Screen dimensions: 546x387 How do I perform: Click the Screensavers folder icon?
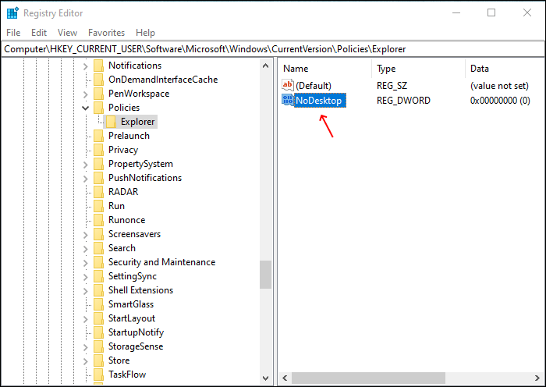tap(98, 234)
